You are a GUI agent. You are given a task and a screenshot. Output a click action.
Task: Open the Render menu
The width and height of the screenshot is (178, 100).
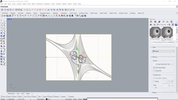pos(64,4)
